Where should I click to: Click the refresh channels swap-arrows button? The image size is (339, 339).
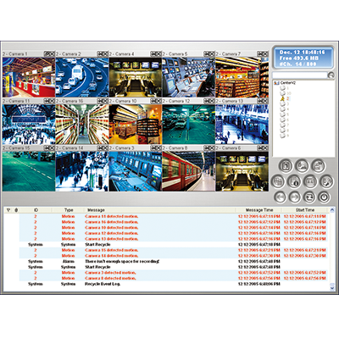[x=309, y=197]
